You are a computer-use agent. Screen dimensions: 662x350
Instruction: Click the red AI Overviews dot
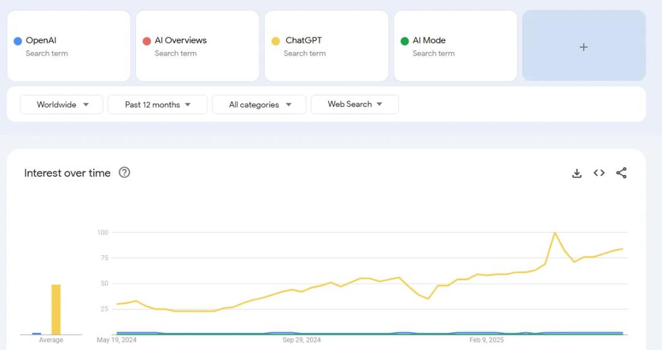[146, 41]
